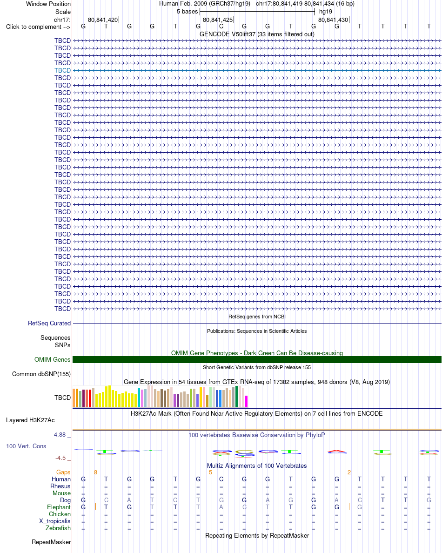Click the RepeatMasker track label

tap(51, 542)
